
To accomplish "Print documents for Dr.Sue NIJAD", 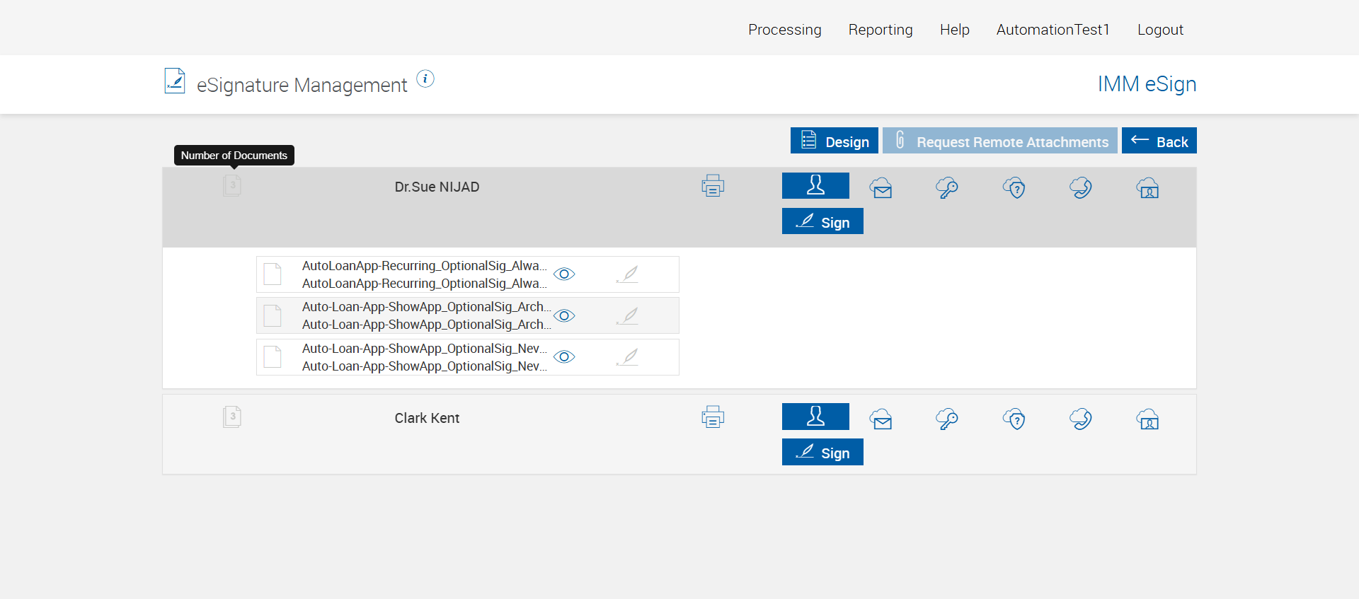I will (x=713, y=186).
